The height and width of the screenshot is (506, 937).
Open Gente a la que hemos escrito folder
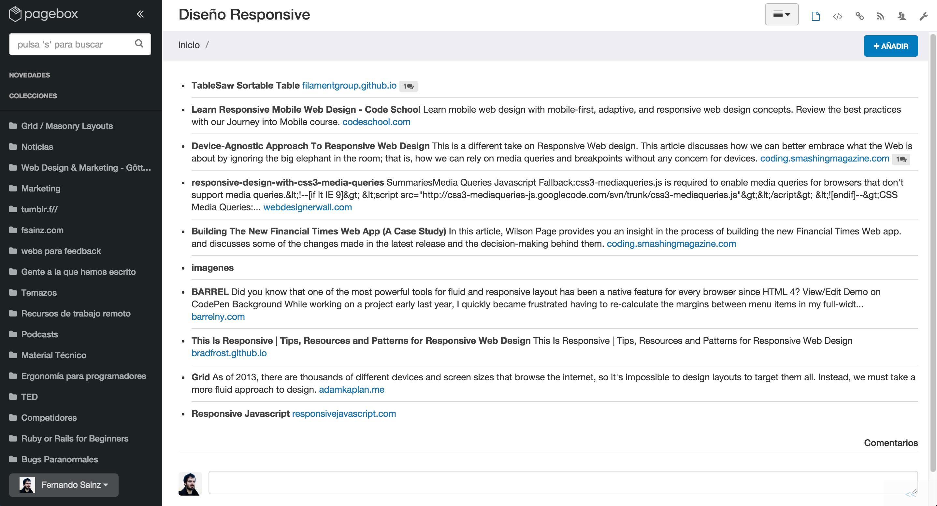point(78,272)
